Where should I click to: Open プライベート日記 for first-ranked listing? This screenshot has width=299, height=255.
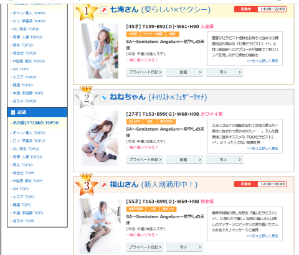point(145,72)
